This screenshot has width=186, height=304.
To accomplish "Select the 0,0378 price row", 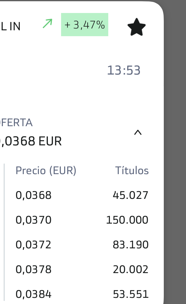I will pos(33,269).
